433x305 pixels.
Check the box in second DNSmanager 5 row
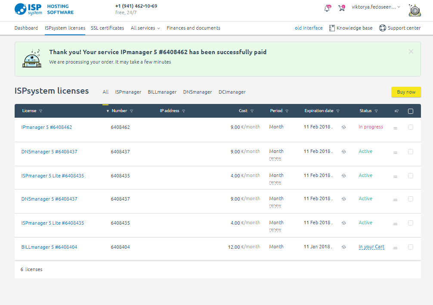coord(411,198)
